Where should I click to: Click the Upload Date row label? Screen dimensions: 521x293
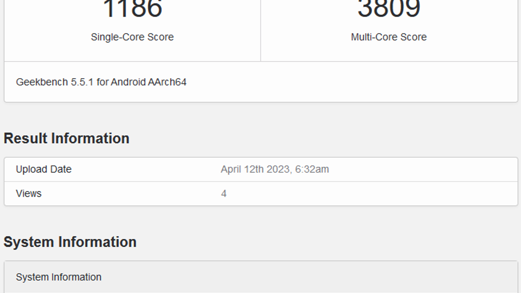coord(44,169)
